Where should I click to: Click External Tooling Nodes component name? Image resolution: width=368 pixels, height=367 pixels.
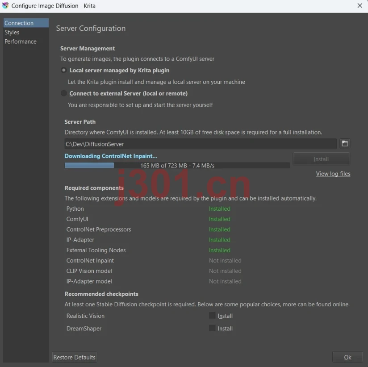tap(96, 250)
